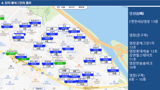Open the 무학 1999년 marker
The image size is (160, 90).
coord(105,58)
